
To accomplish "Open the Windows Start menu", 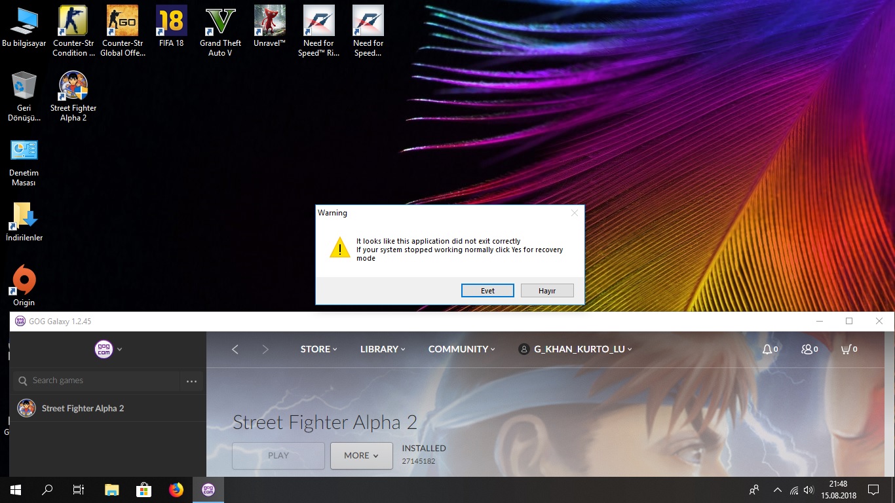I will click(16, 490).
